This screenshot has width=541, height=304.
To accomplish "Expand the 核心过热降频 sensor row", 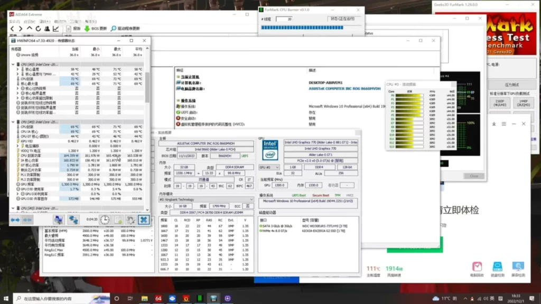I will pyautogui.click(x=17, y=89).
